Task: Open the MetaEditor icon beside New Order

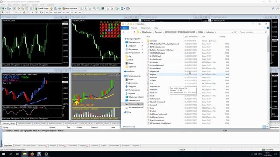Action: click(52, 8)
